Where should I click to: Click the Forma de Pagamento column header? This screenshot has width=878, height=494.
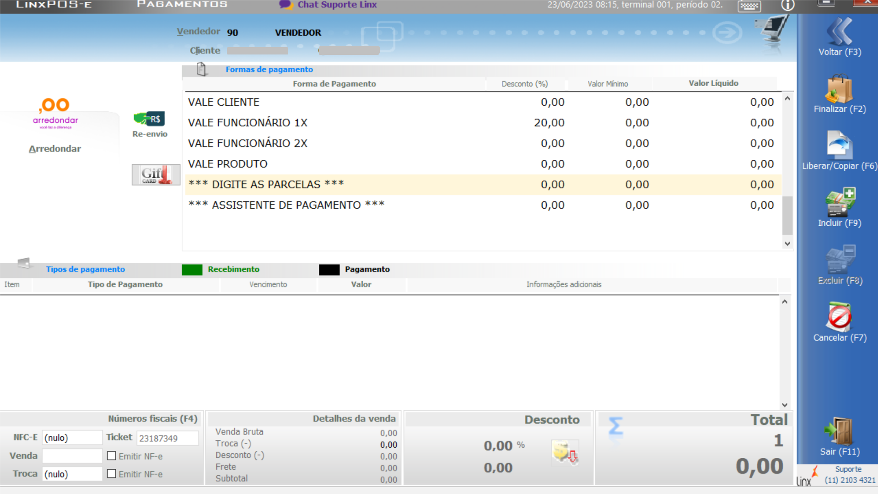(334, 84)
